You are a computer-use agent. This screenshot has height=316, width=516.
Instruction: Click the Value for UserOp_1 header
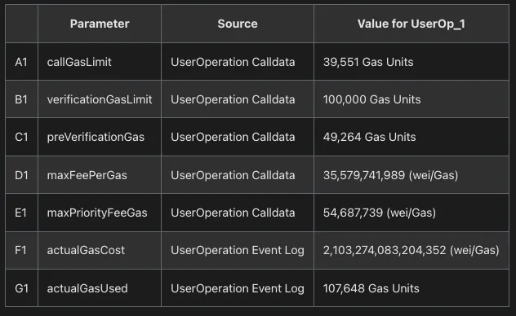[411, 24]
